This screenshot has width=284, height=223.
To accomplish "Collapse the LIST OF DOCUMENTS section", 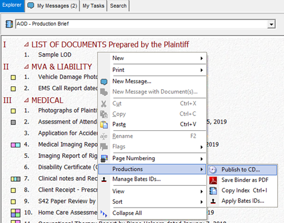I will (x=26, y=45).
